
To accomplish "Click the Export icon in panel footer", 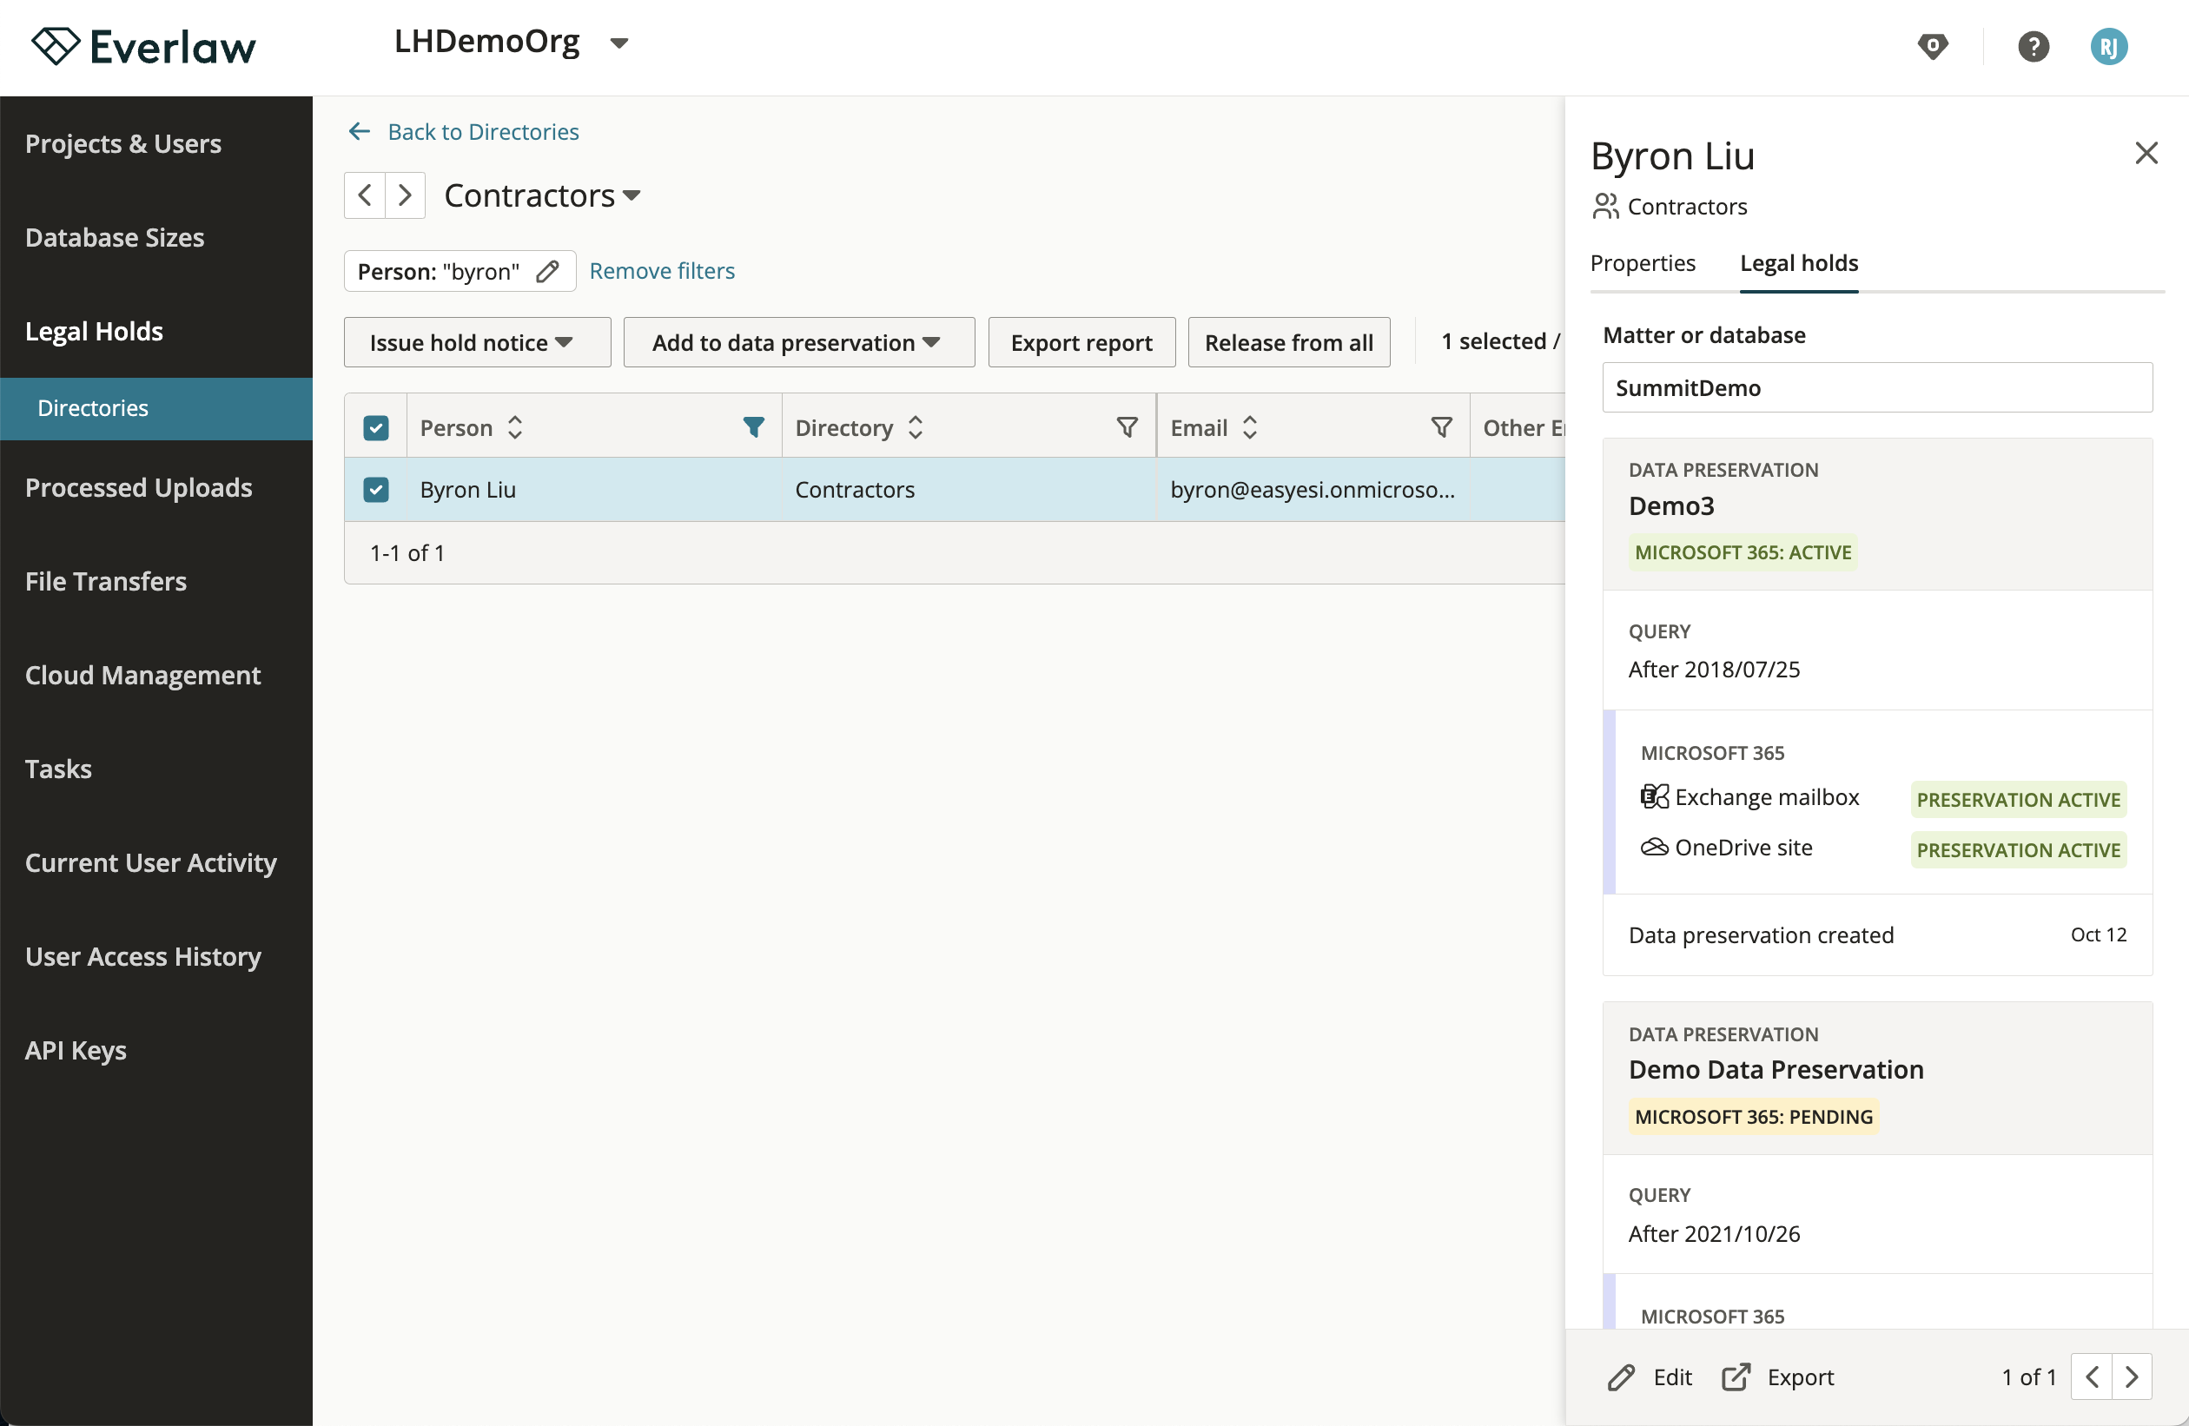I will pyautogui.click(x=1736, y=1377).
